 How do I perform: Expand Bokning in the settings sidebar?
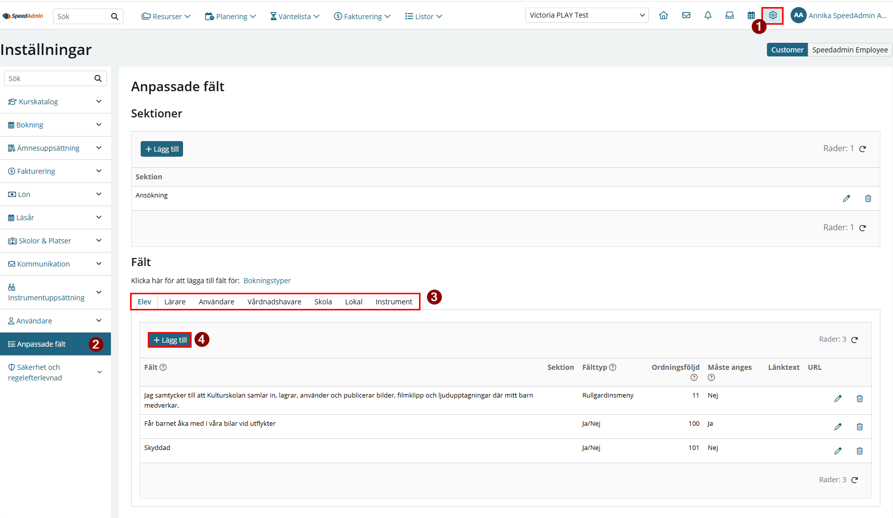click(x=55, y=125)
